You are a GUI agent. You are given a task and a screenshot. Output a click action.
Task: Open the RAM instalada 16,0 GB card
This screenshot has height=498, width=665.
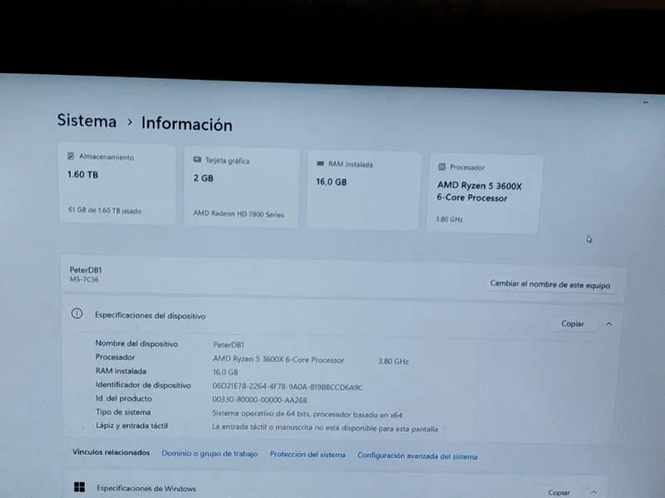[363, 192]
